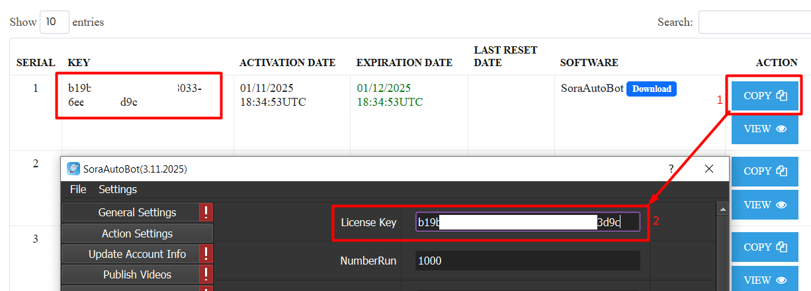Click the scroll up arrow in SoraAutoBot

click(722, 209)
